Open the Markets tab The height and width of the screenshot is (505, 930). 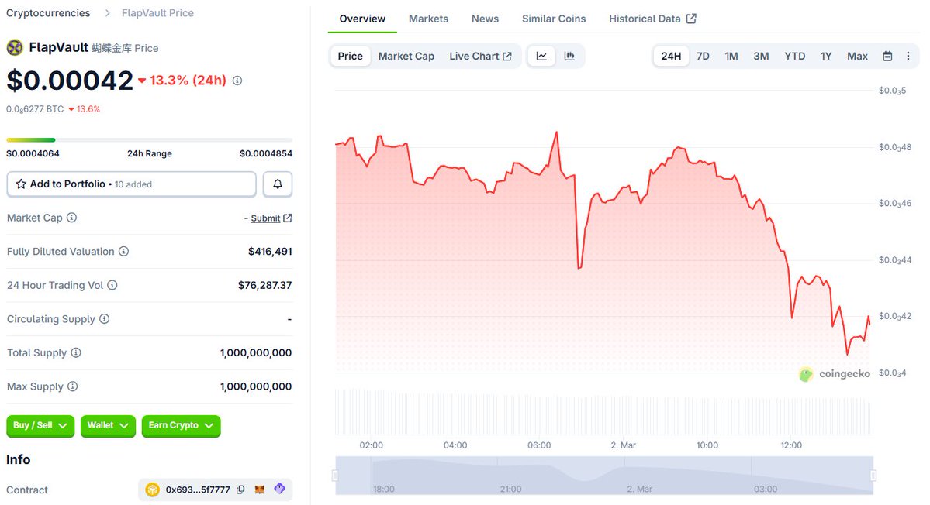[428, 19]
